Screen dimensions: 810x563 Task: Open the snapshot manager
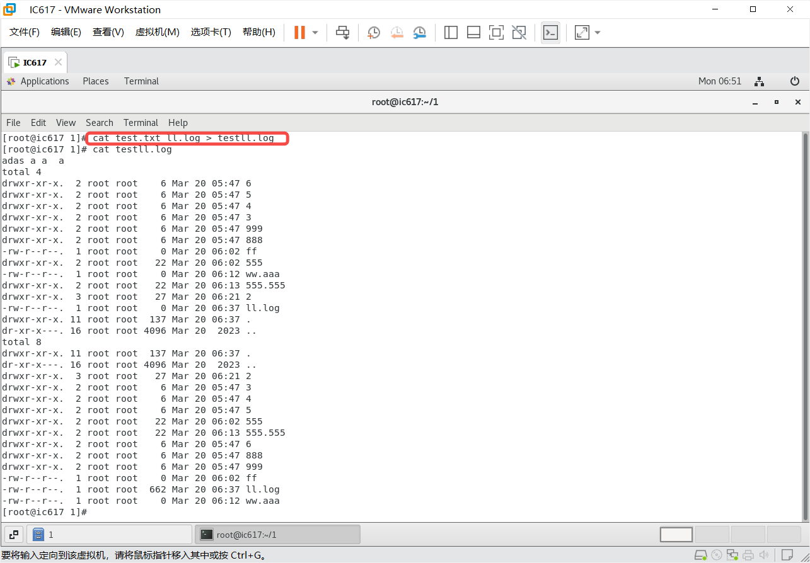(x=419, y=32)
